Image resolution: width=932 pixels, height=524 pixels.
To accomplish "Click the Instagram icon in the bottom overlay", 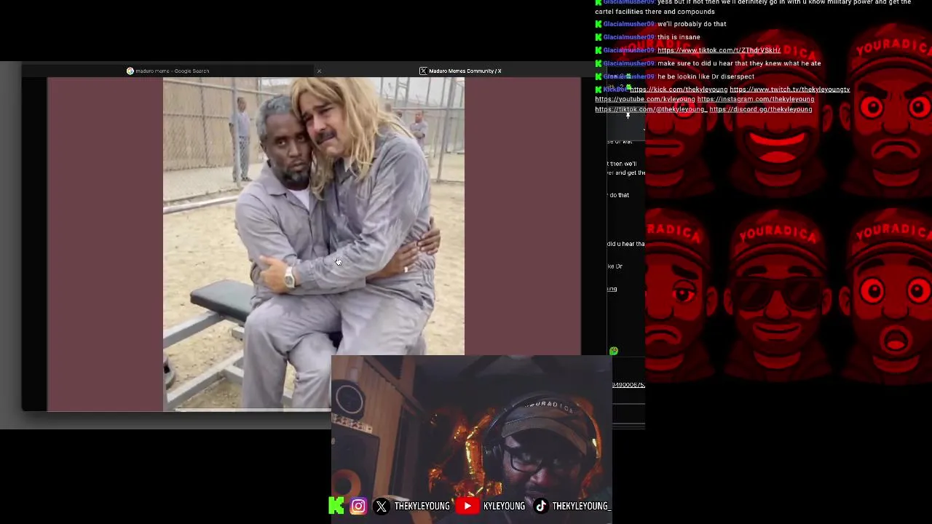I will coord(358,506).
